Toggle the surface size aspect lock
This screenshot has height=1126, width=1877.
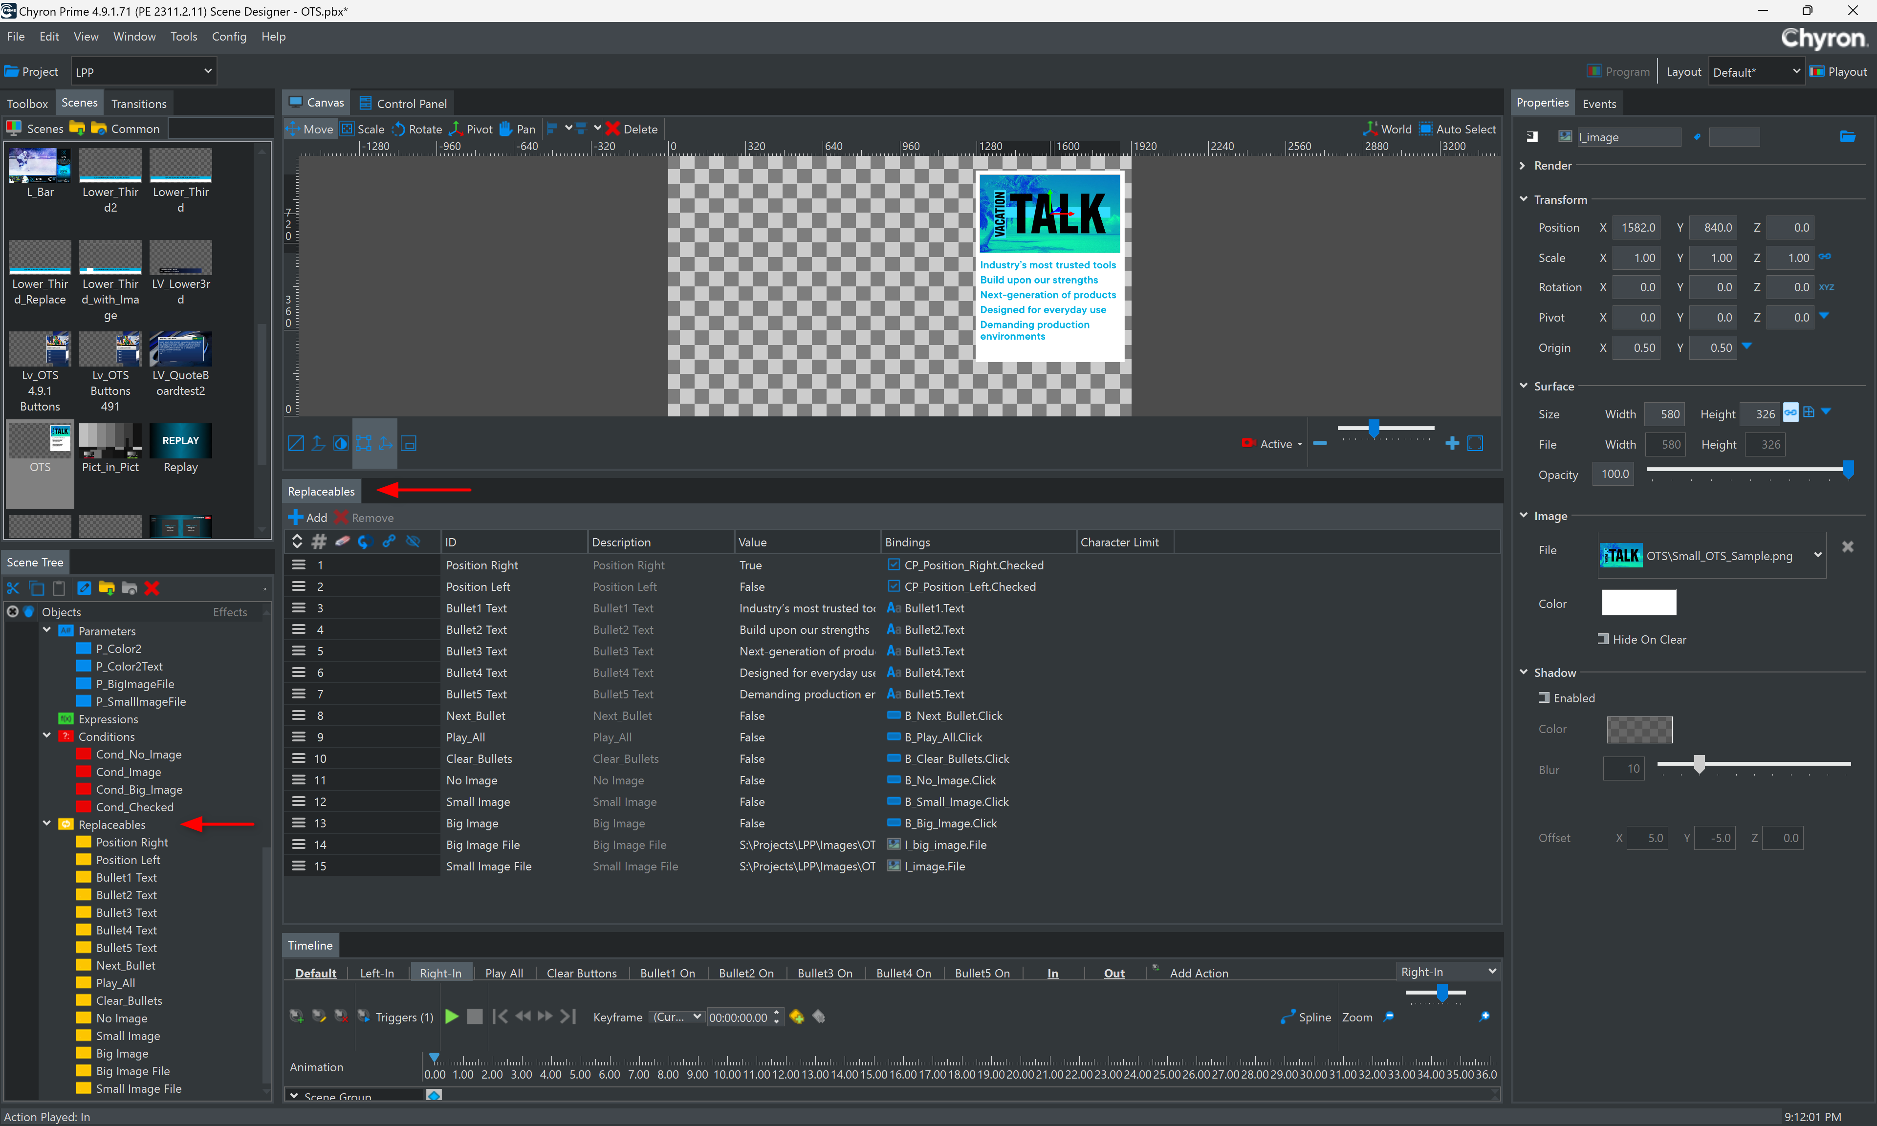pyautogui.click(x=1790, y=413)
